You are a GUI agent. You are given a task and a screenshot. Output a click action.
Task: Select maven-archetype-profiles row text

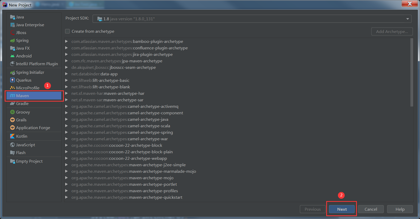tap(125, 191)
